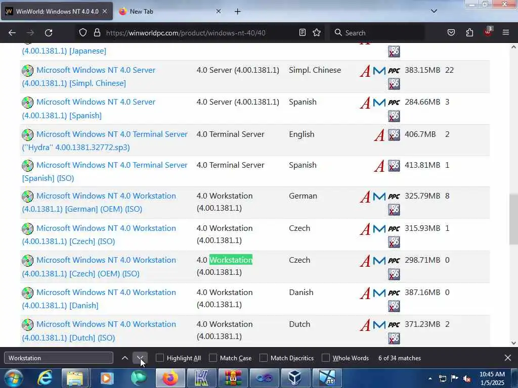Select the 6 of 34 matches text
This screenshot has width=518, height=388.
400,358
